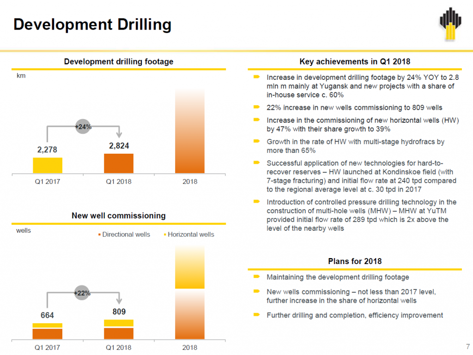Click the company logo in the top-right corner

coord(450,24)
